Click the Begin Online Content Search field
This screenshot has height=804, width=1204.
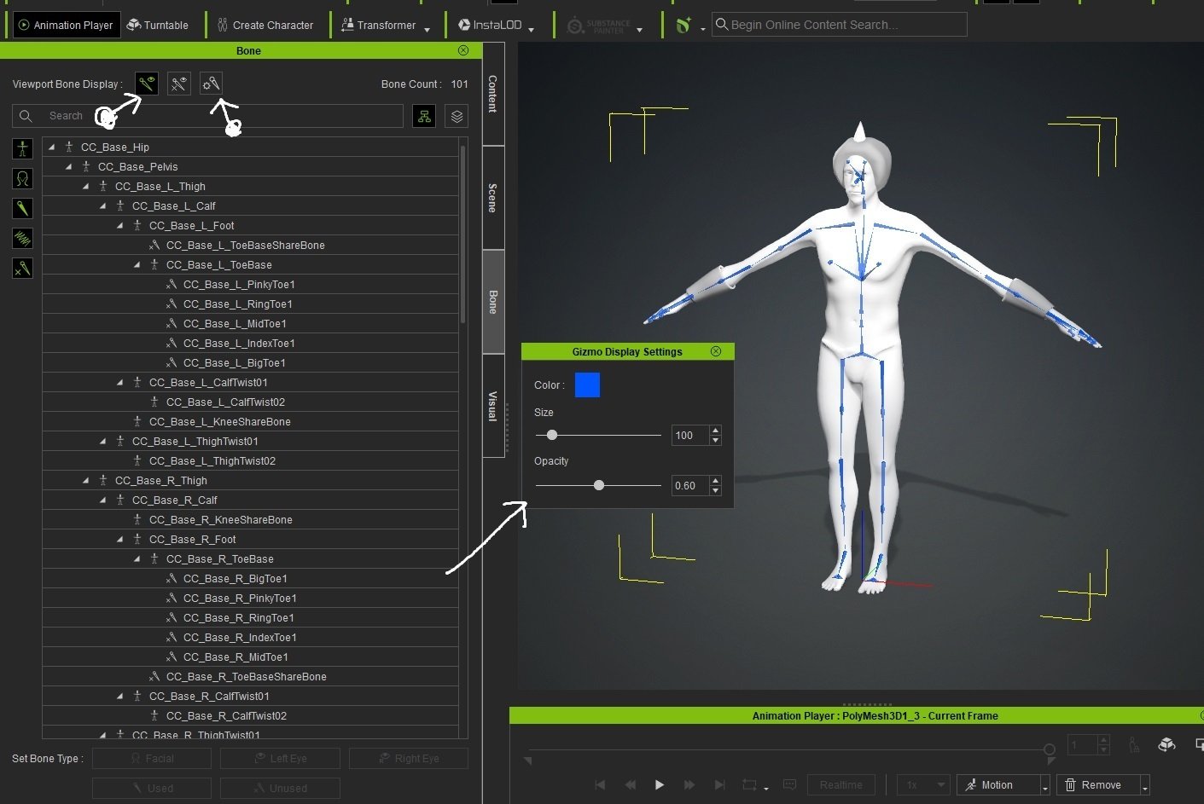tap(840, 25)
